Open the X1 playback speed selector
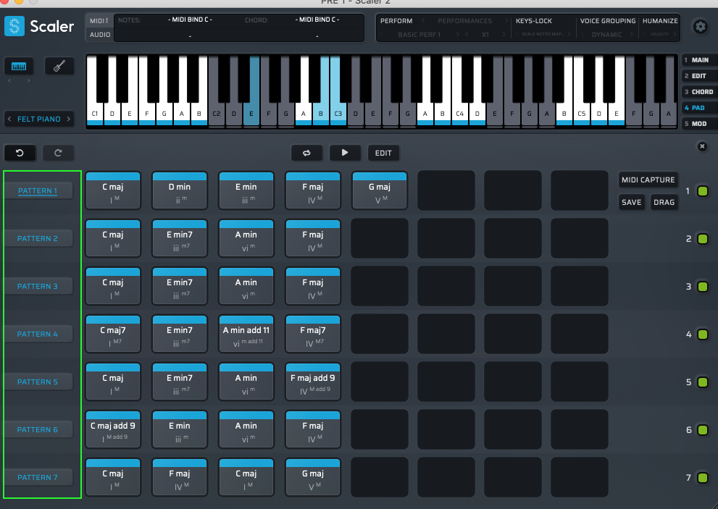This screenshot has height=509, width=718. coord(485,35)
